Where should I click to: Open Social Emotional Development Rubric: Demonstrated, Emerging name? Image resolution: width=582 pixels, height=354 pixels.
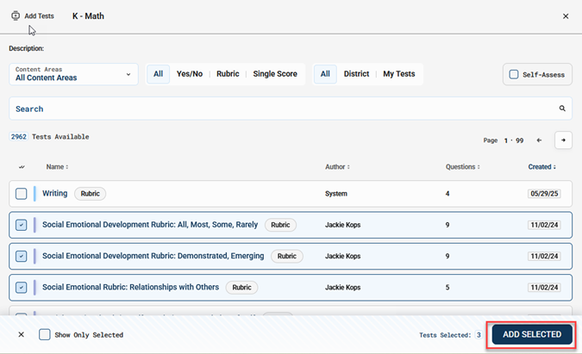click(x=153, y=256)
